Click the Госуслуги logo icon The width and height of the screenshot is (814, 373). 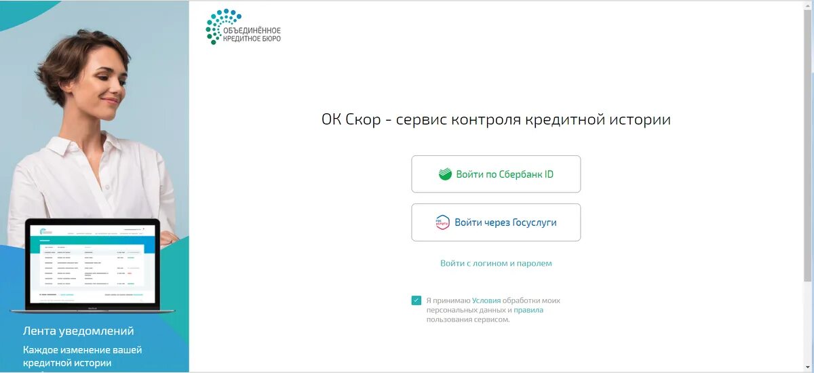point(442,222)
